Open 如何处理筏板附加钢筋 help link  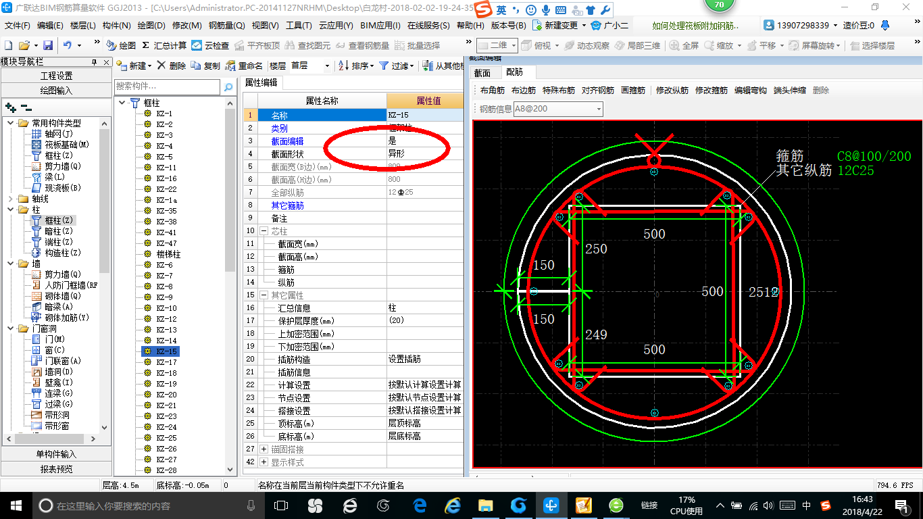695,26
